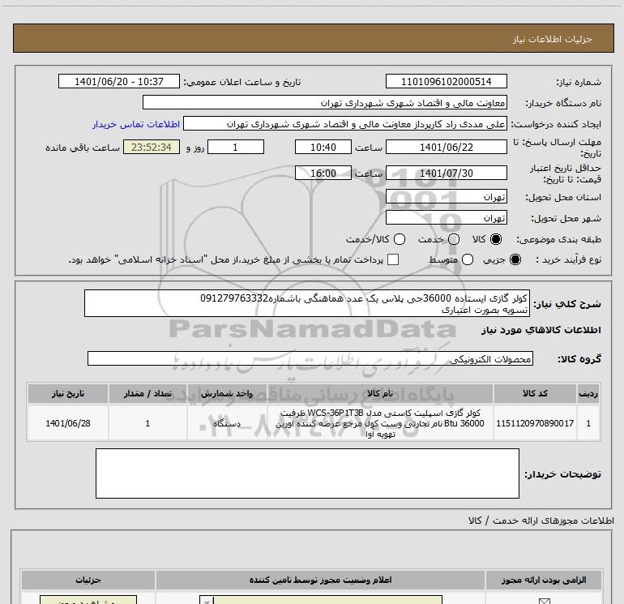Screen dimensions: 624x604
Task: Click the جزئیات column header in permits table
Action: pos(88,580)
